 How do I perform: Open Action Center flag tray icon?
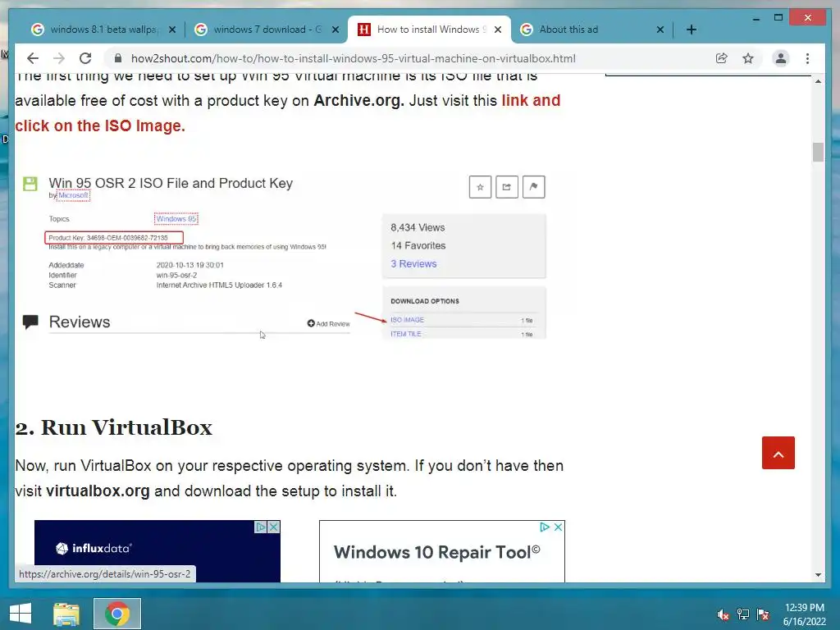click(763, 614)
